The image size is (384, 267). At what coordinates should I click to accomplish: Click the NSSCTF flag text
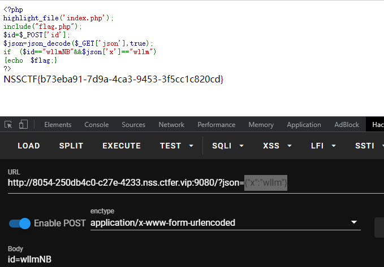pos(113,79)
